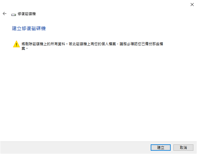Image resolution: width=197 pixels, height=154 pixels.
Task: Click the recovery drive icon in header
Action: (14, 14)
